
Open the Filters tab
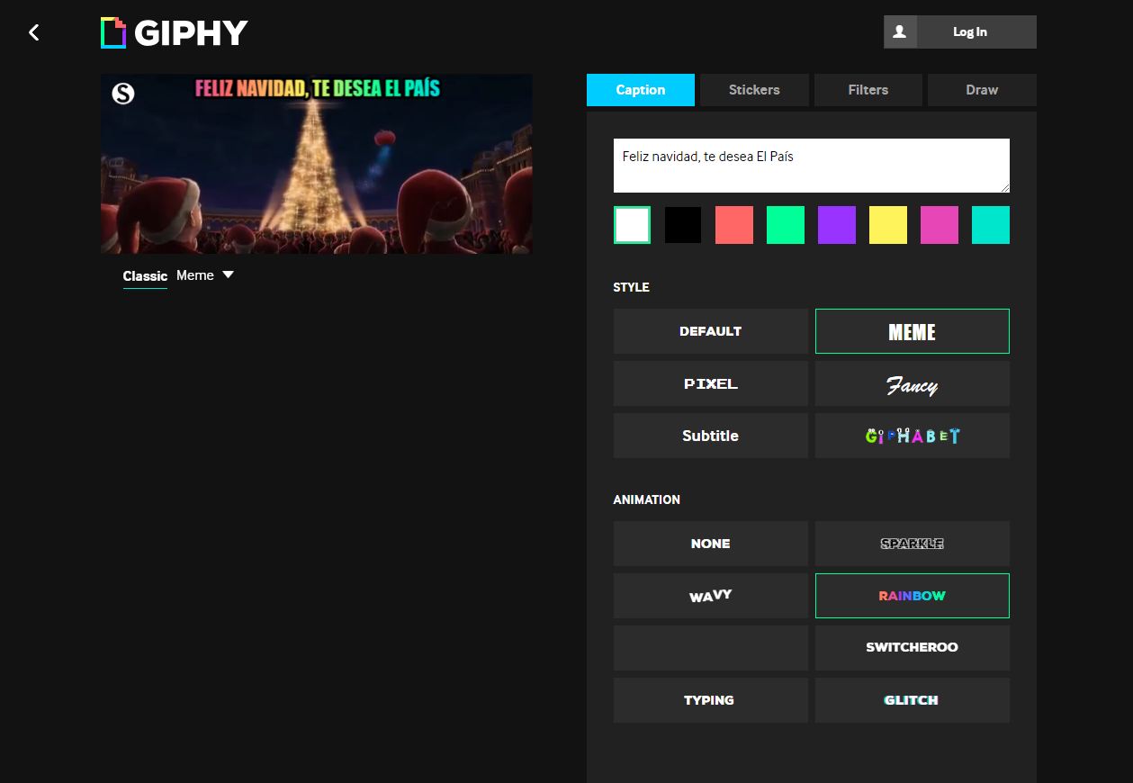[x=868, y=90]
